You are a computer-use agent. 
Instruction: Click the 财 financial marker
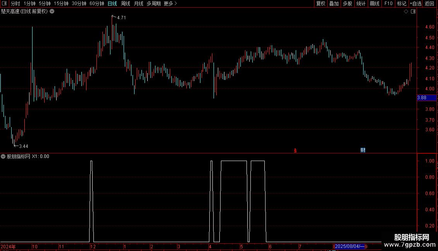pos(363,150)
